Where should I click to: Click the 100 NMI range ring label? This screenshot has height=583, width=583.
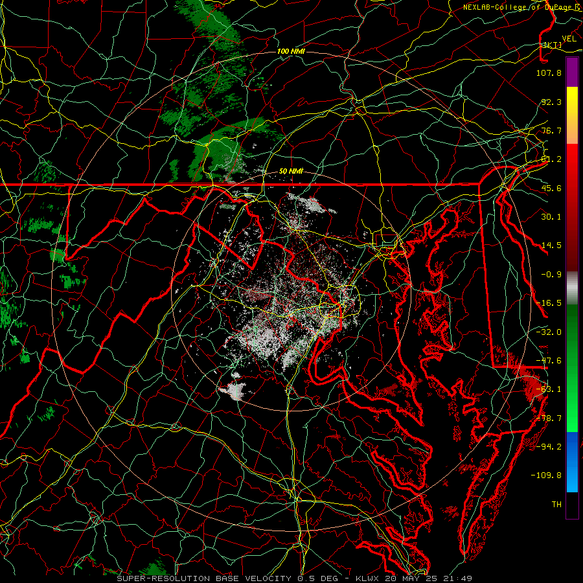[x=291, y=51]
